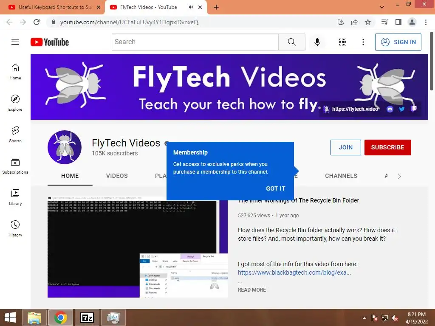This screenshot has height=326, width=435.
Task: Open the https://flytech.video banner link
Action: pyautogui.click(x=351, y=109)
